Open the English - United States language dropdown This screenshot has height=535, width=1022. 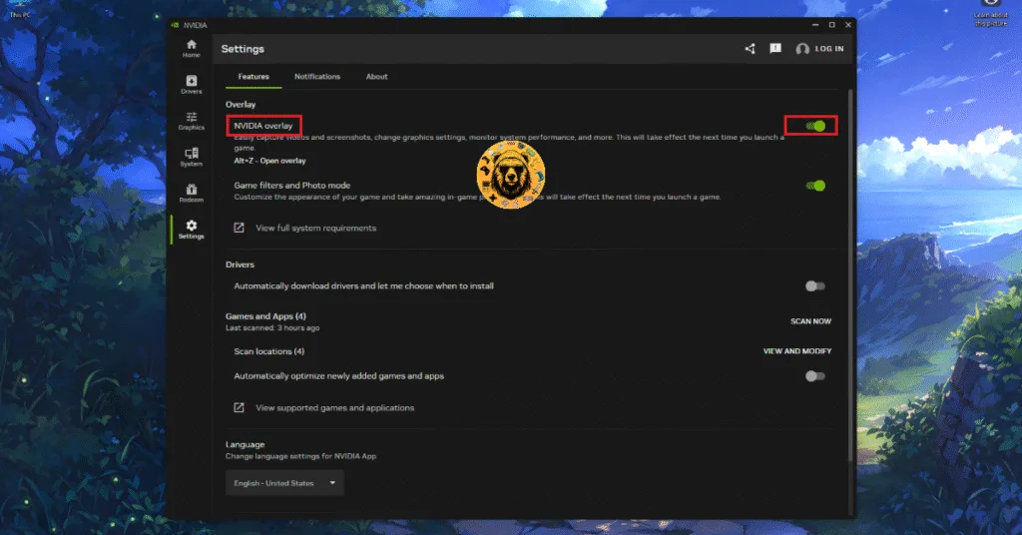click(284, 483)
